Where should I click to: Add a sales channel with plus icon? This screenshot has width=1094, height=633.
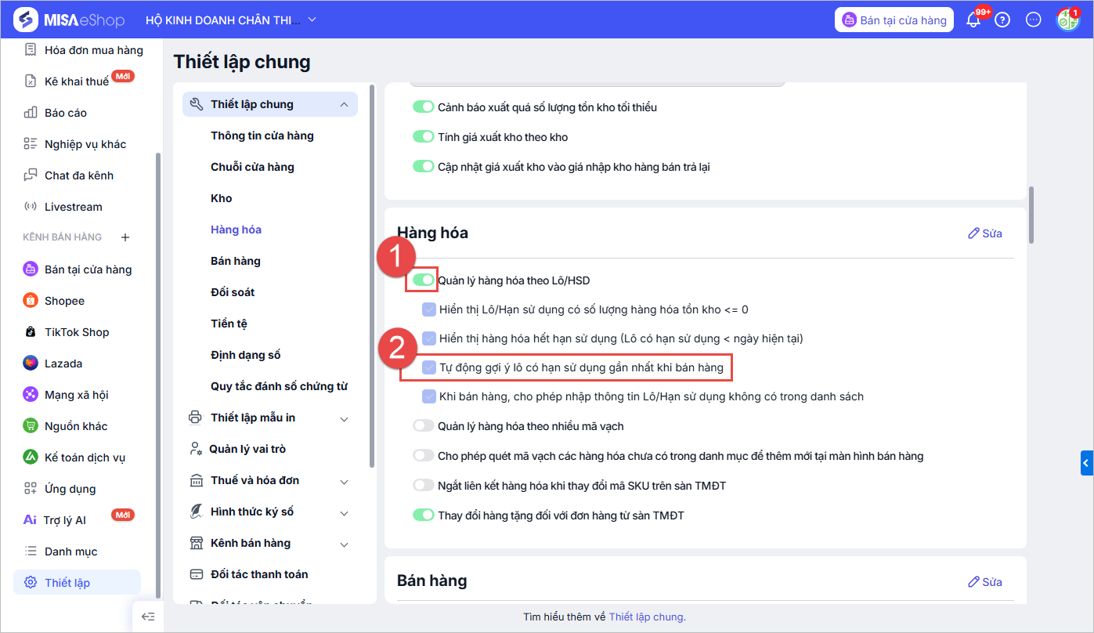point(125,237)
